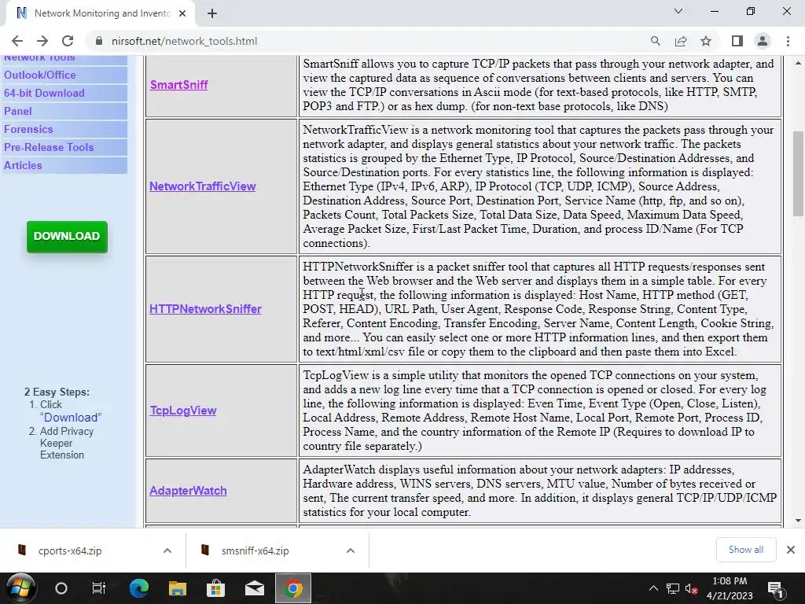
Task: Click the scrollbar up arrow
Action: tap(798, 63)
